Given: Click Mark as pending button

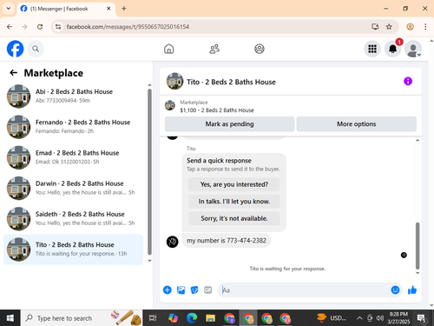Looking at the screenshot, I should coord(229,124).
